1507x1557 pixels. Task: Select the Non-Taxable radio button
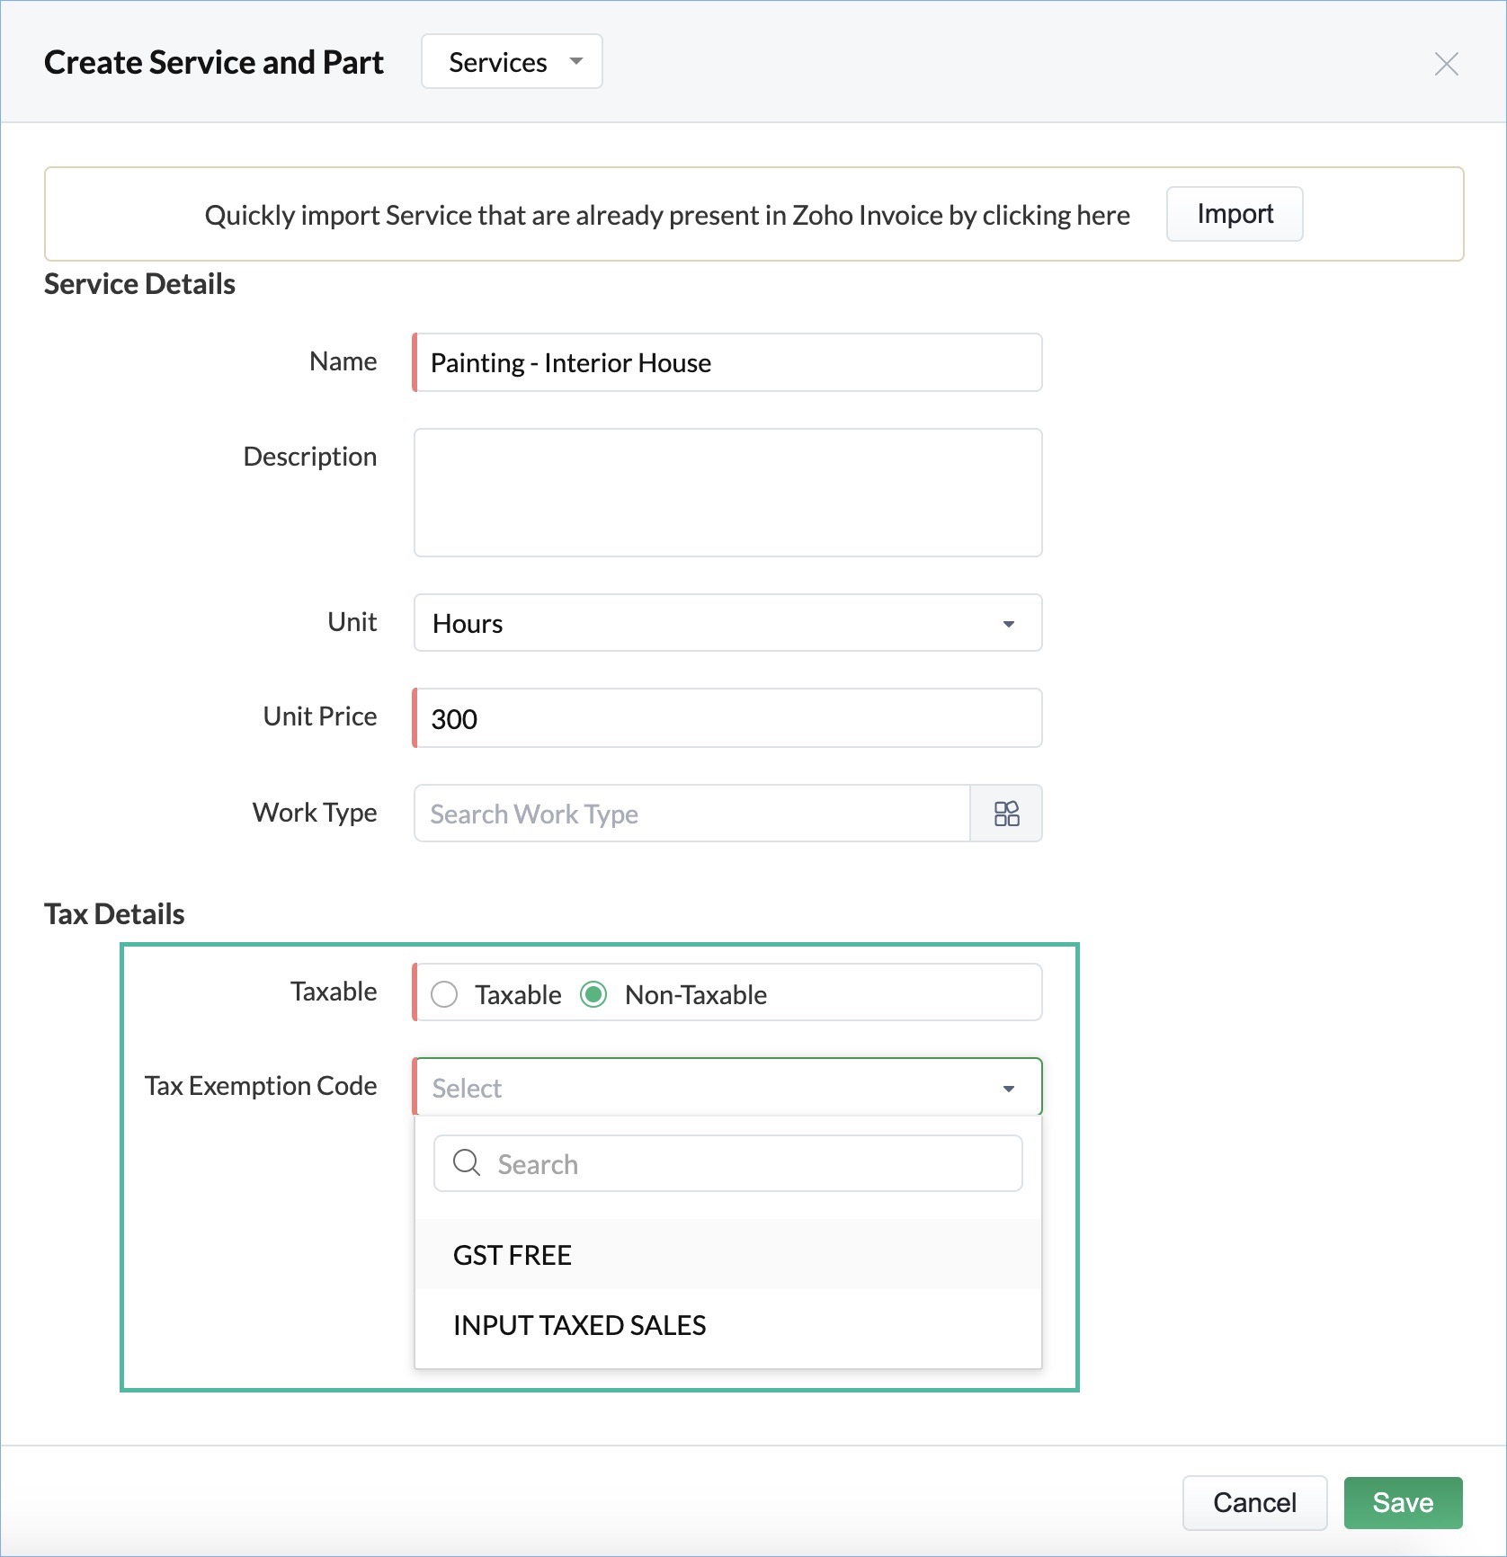[x=593, y=994]
